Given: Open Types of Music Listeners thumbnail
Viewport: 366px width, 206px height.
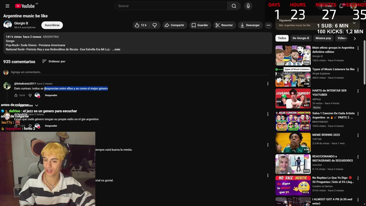Looking at the screenshot, I should (293, 77).
